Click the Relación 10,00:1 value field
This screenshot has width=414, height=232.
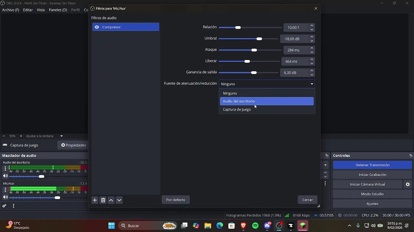point(296,27)
